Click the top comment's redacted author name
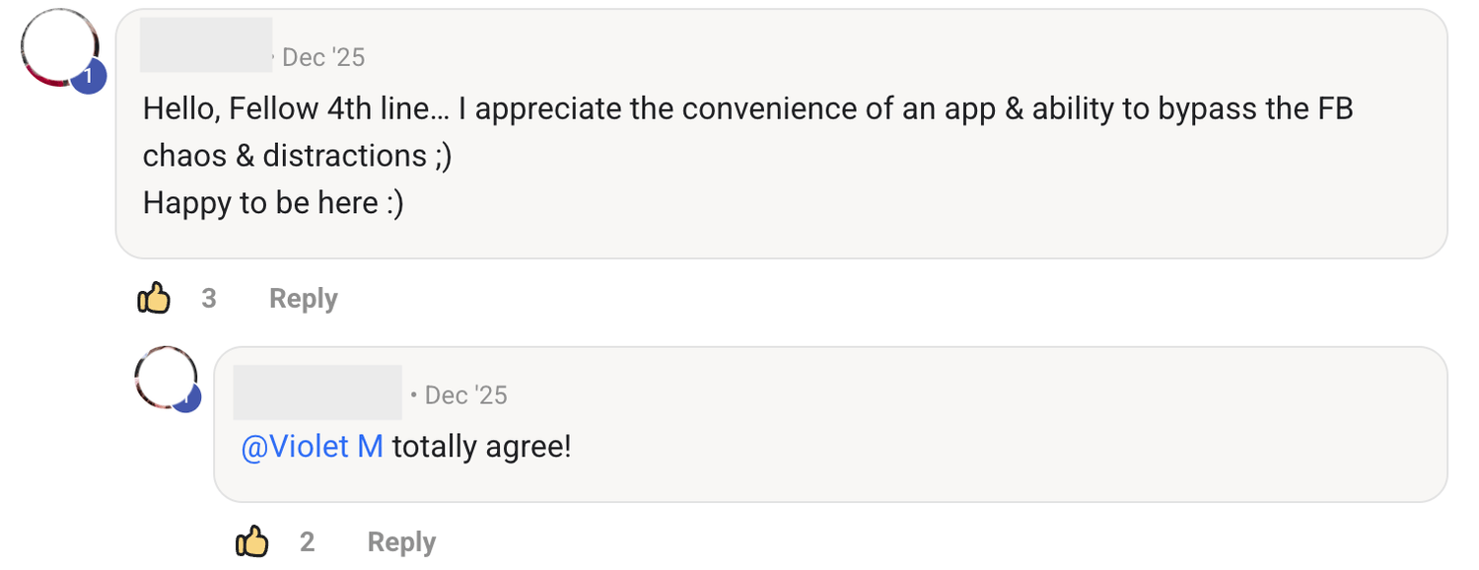 tap(205, 44)
